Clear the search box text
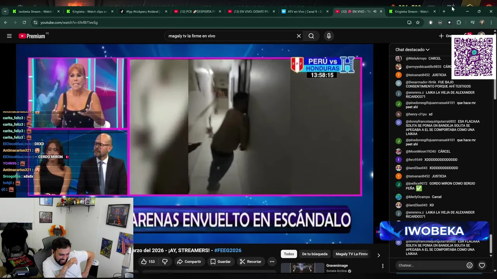Image resolution: width=497 pixels, height=279 pixels. [299, 36]
